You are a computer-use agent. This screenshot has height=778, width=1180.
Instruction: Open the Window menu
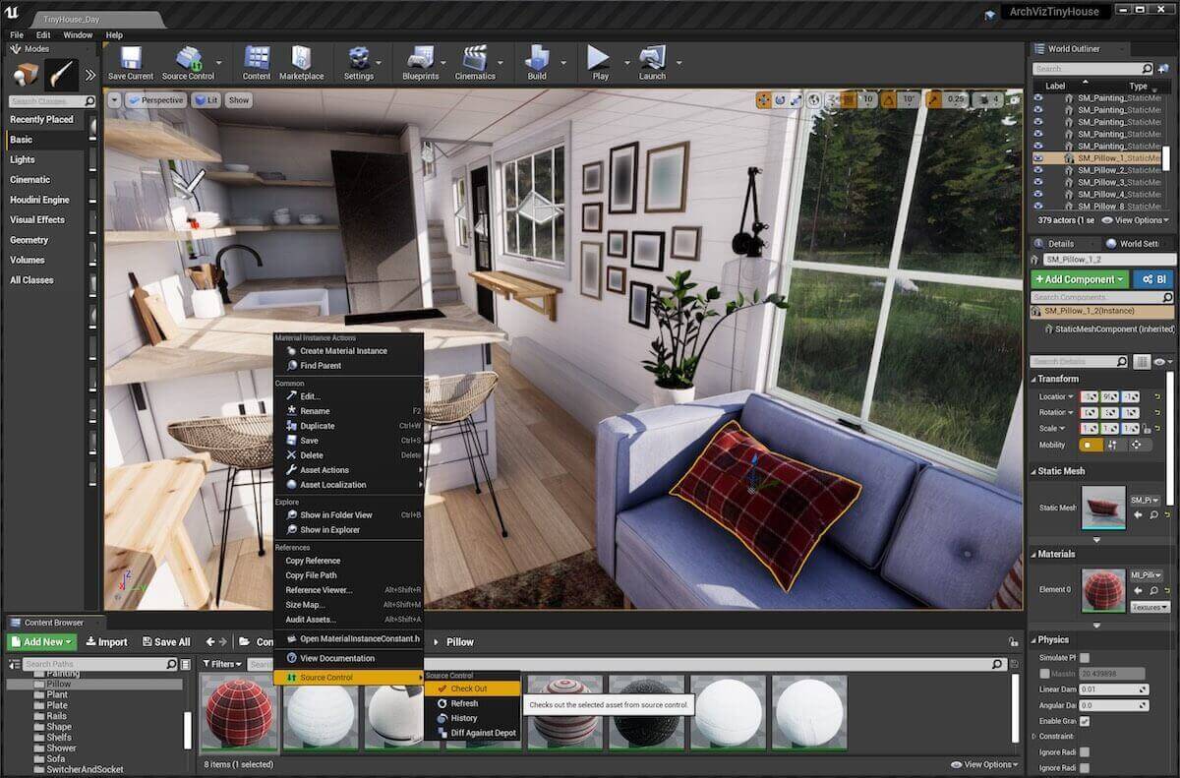click(78, 34)
